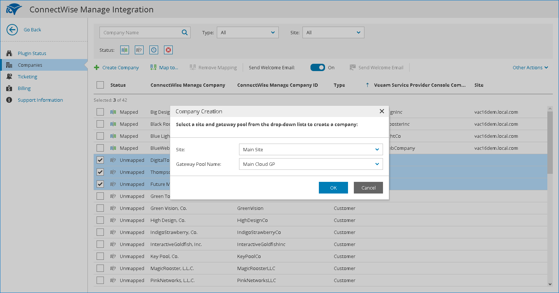Image resolution: width=559 pixels, height=293 pixels.
Task: Open the Site dropdown in dialog
Action: tap(311, 149)
